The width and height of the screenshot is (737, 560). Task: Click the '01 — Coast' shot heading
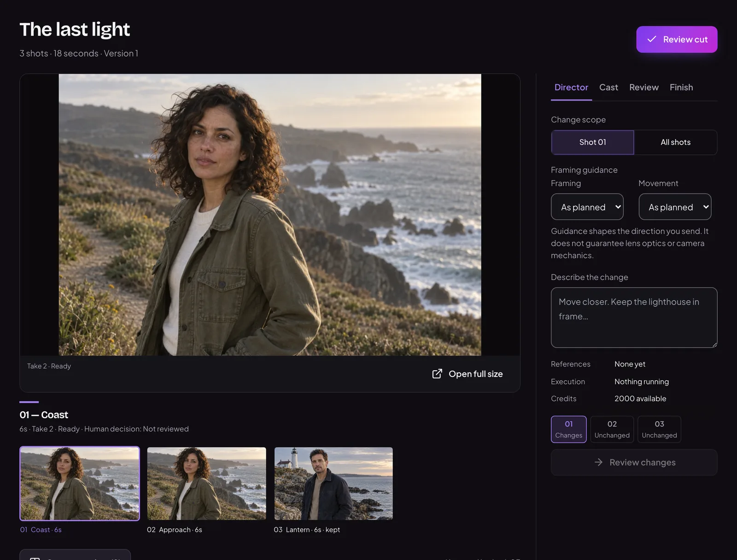click(x=44, y=415)
